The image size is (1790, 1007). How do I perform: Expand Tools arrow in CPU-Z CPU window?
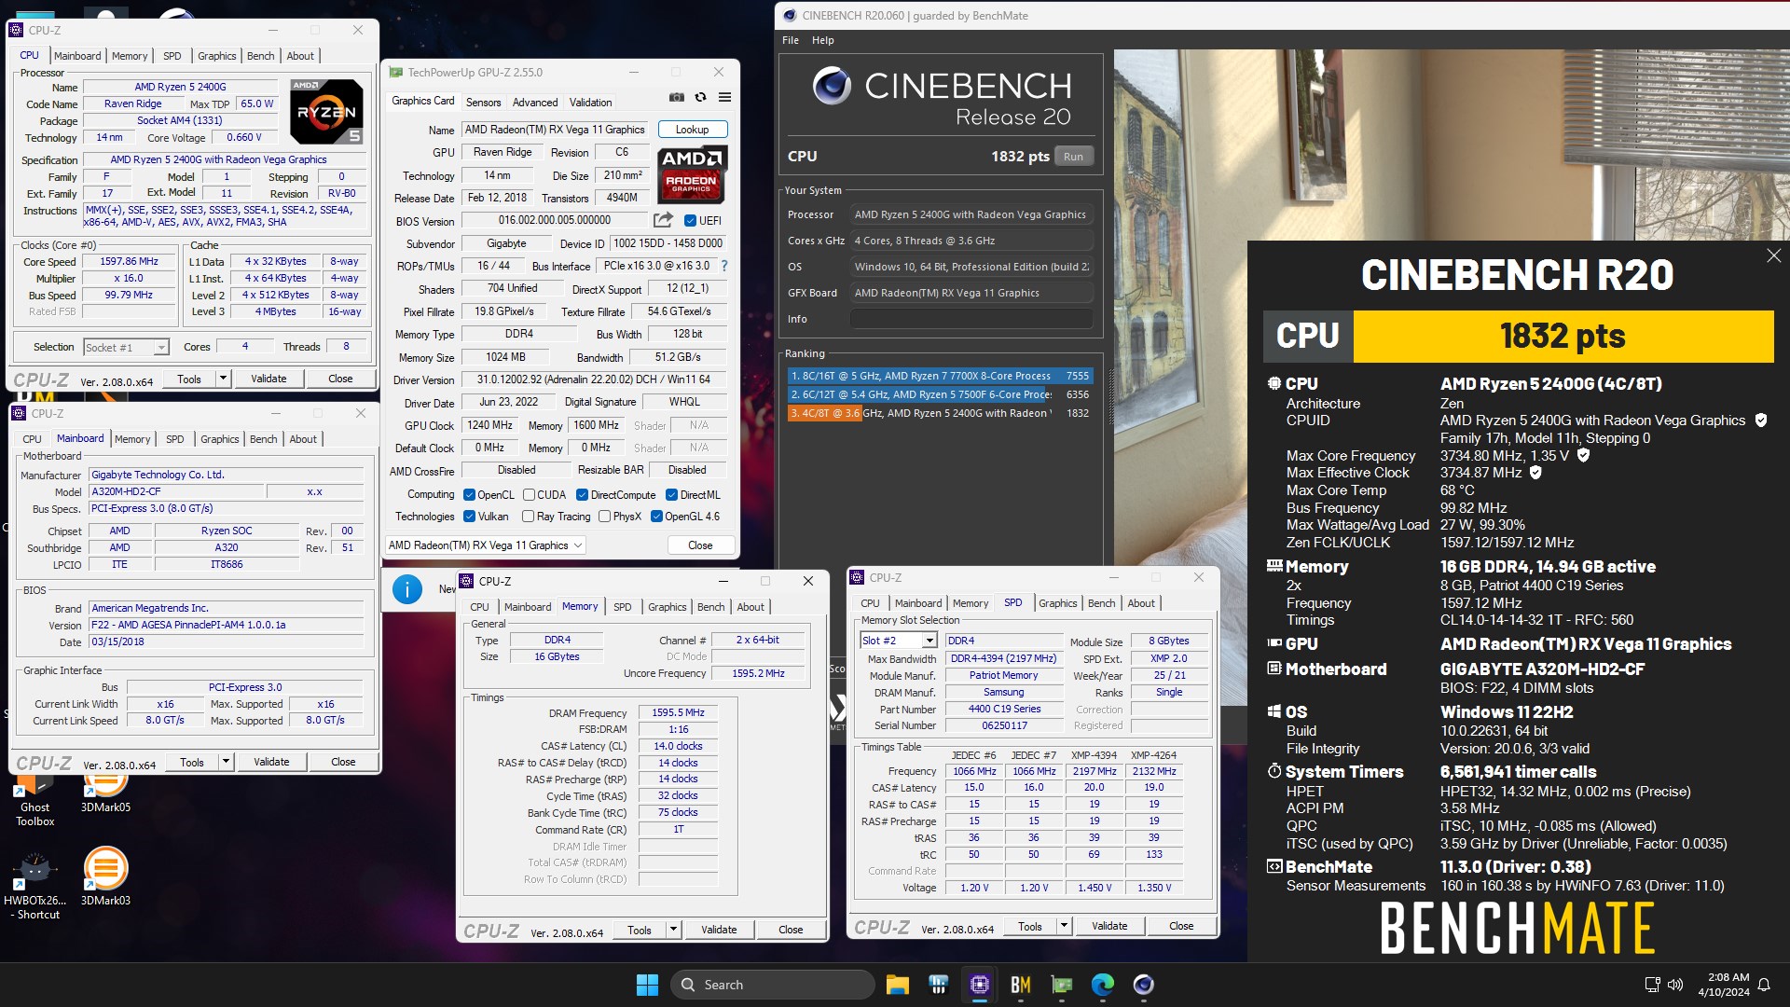pyautogui.click(x=223, y=379)
